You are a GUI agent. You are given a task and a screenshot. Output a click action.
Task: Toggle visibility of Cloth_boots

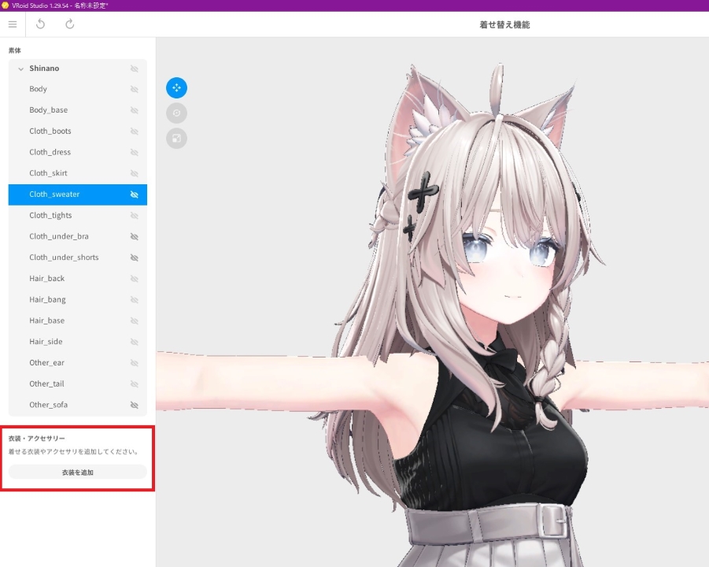coord(135,132)
